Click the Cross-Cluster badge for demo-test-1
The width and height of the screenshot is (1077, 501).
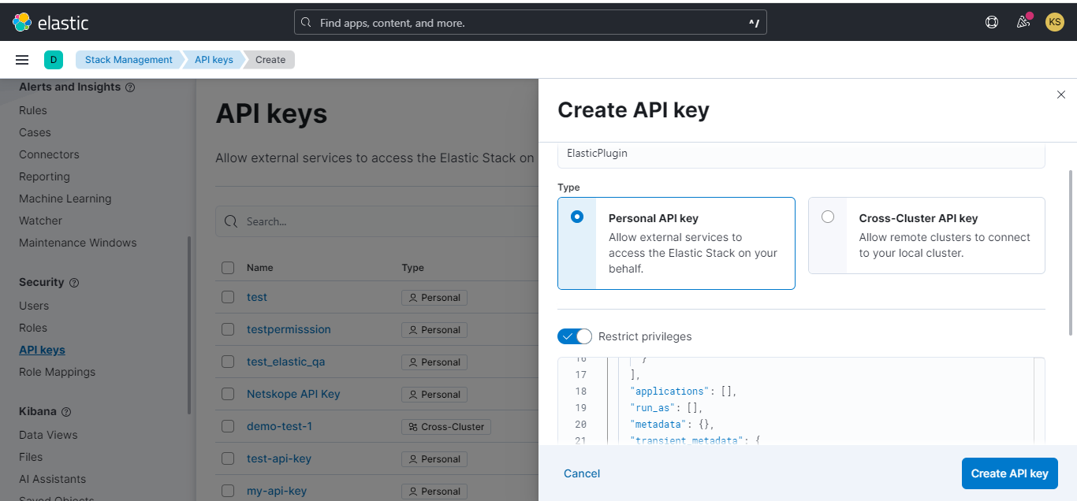pyautogui.click(x=446, y=427)
